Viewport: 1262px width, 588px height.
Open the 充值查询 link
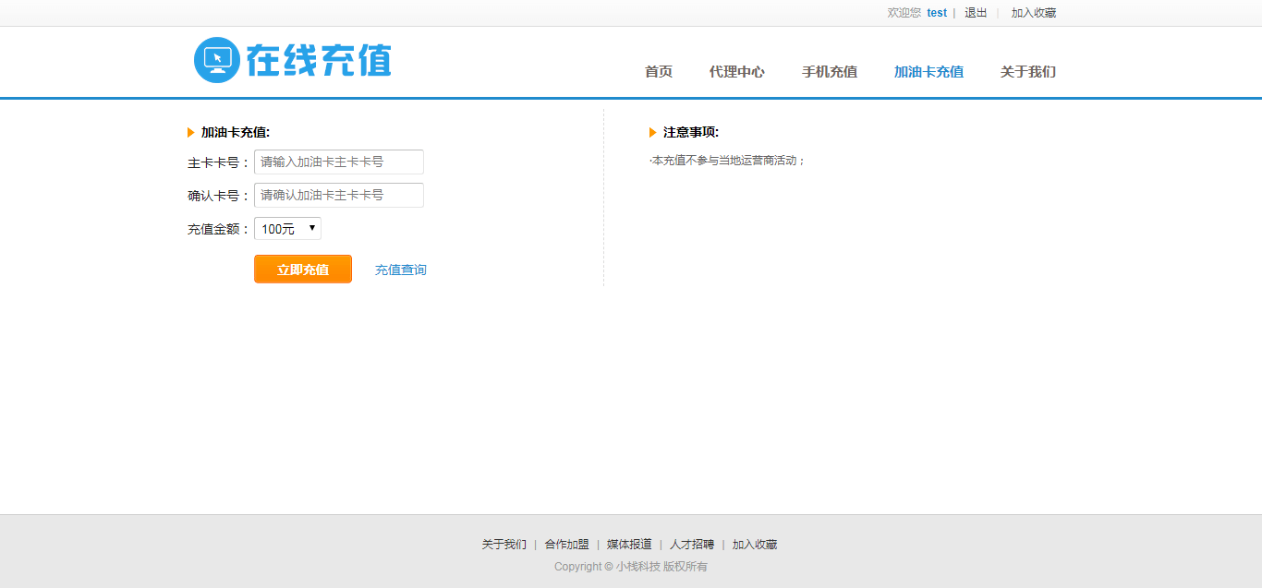400,270
